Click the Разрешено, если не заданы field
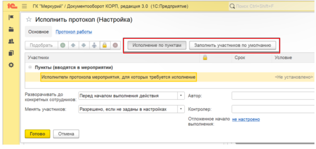The width and height of the screenshot is (316, 149). [x=128, y=109]
